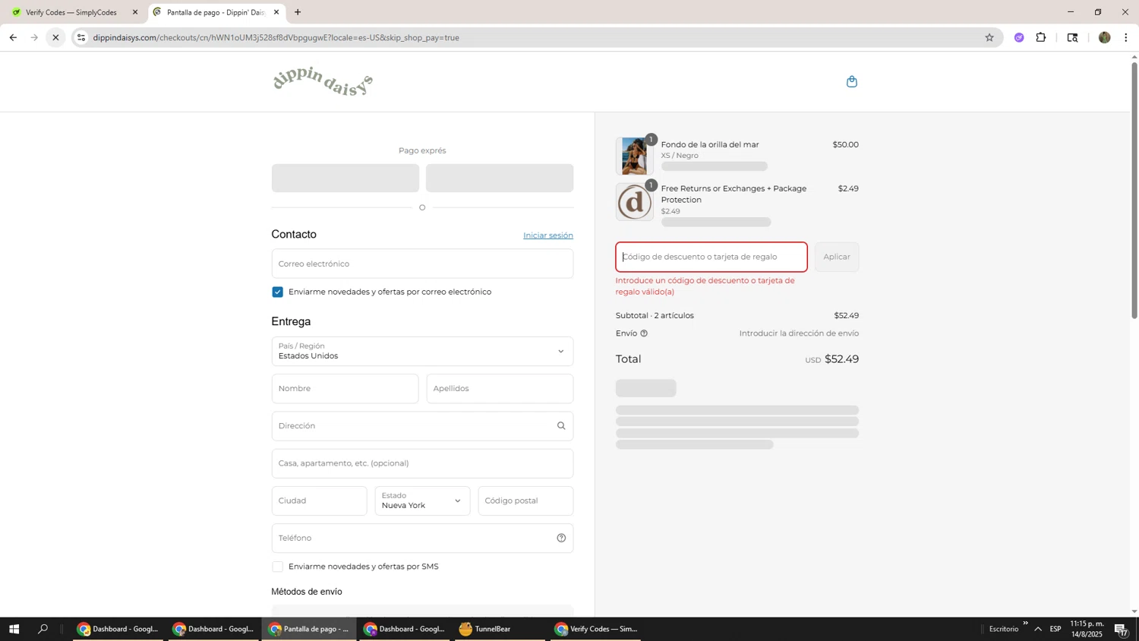
Task: Click the Aplicar discount button
Action: (x=837, y=257)
